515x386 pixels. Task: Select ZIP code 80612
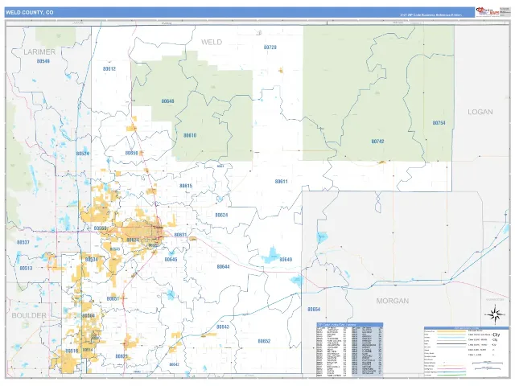[x=109, y=69]
